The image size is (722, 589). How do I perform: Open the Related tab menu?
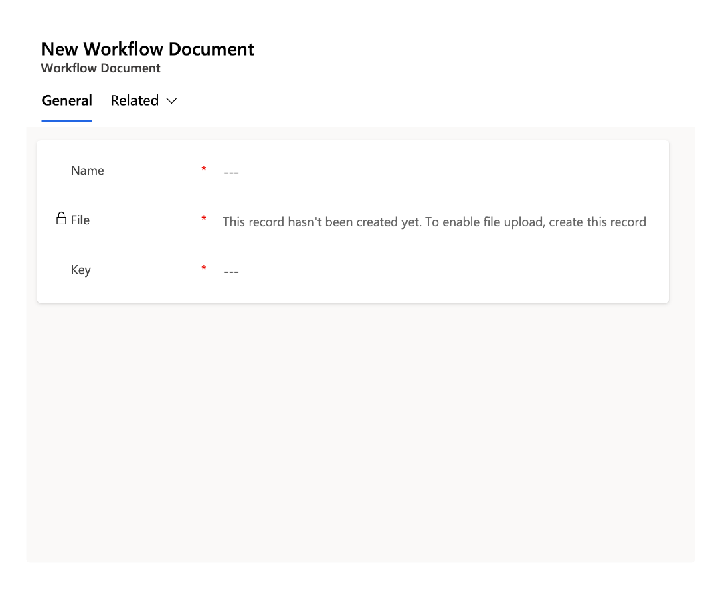click(x=144, y=101)
